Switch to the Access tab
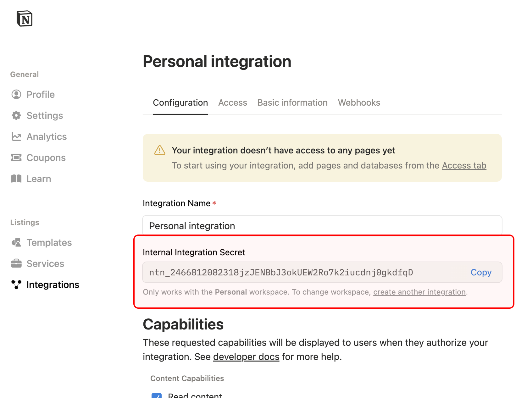The width and height of the screenshot is (527, 398). pyautogui.click(x=233, y=102)
